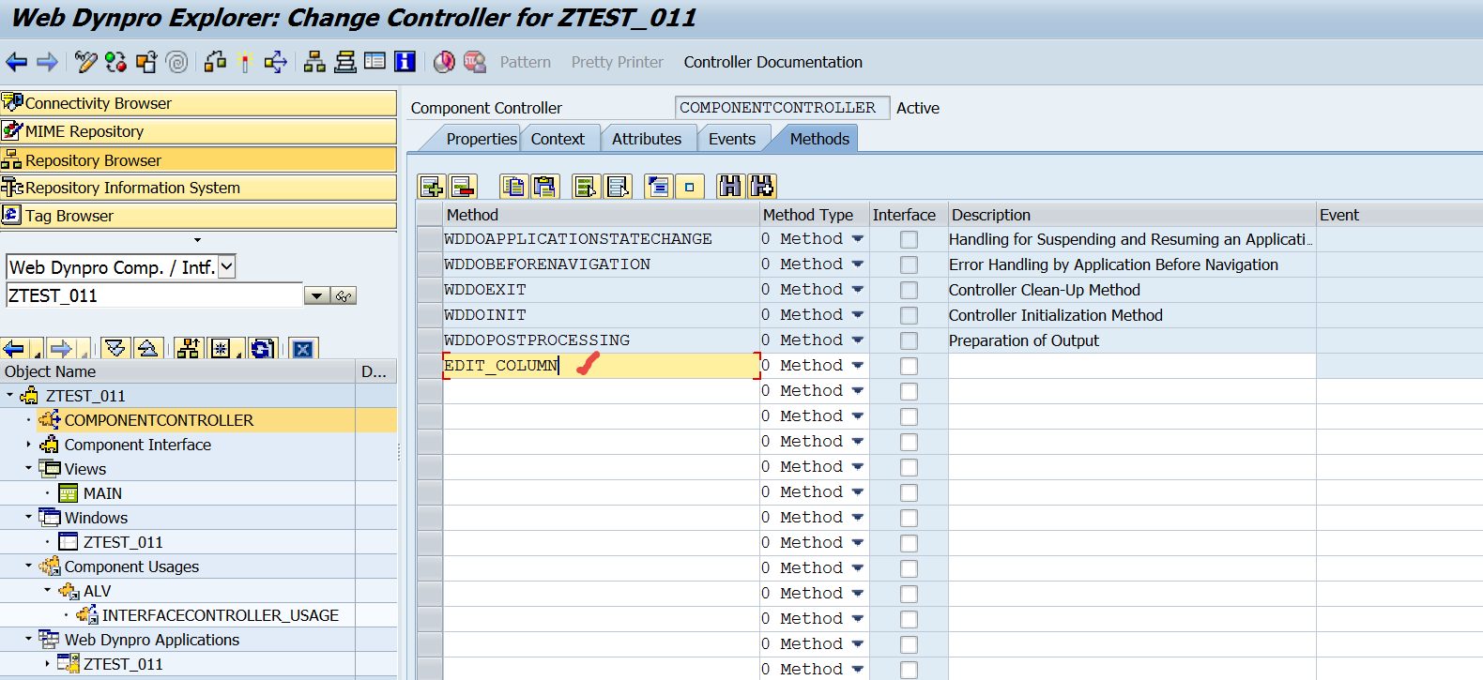Click the delete row icon above Method table
This screenshot has height=680, width=1483.
click(463, 187)
